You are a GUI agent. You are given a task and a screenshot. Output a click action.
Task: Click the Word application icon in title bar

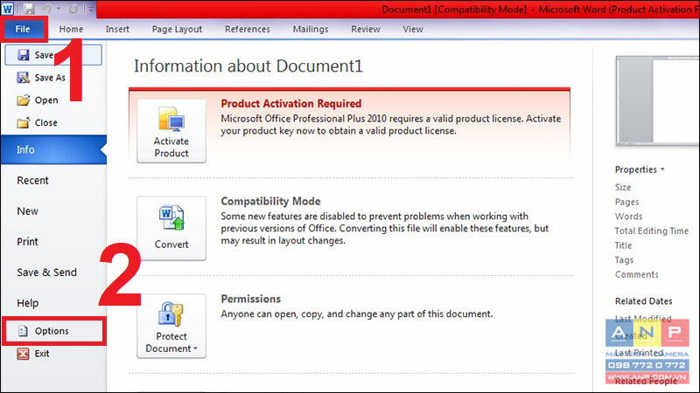[x=8, y=8]
